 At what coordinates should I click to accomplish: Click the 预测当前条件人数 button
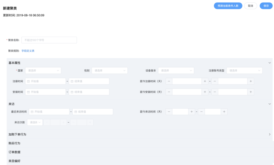228,6
